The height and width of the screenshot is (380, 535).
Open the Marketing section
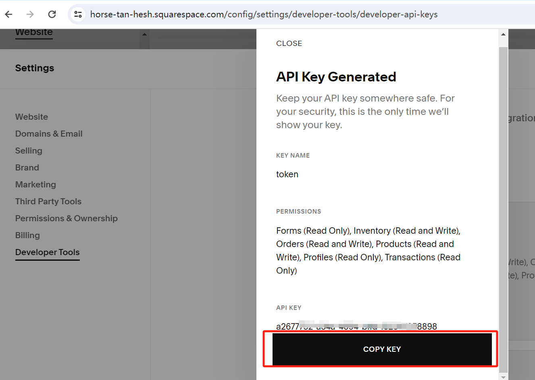coord(35,184)
